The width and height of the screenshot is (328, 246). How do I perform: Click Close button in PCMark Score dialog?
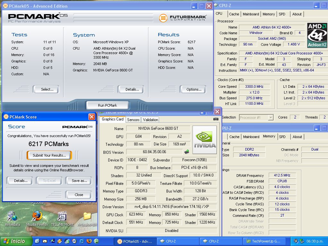tap(78, 194)
